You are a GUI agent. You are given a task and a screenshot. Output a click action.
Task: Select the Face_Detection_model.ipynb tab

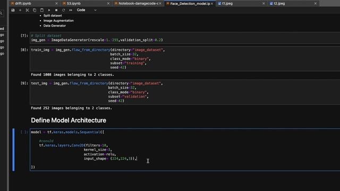point(190,4)
